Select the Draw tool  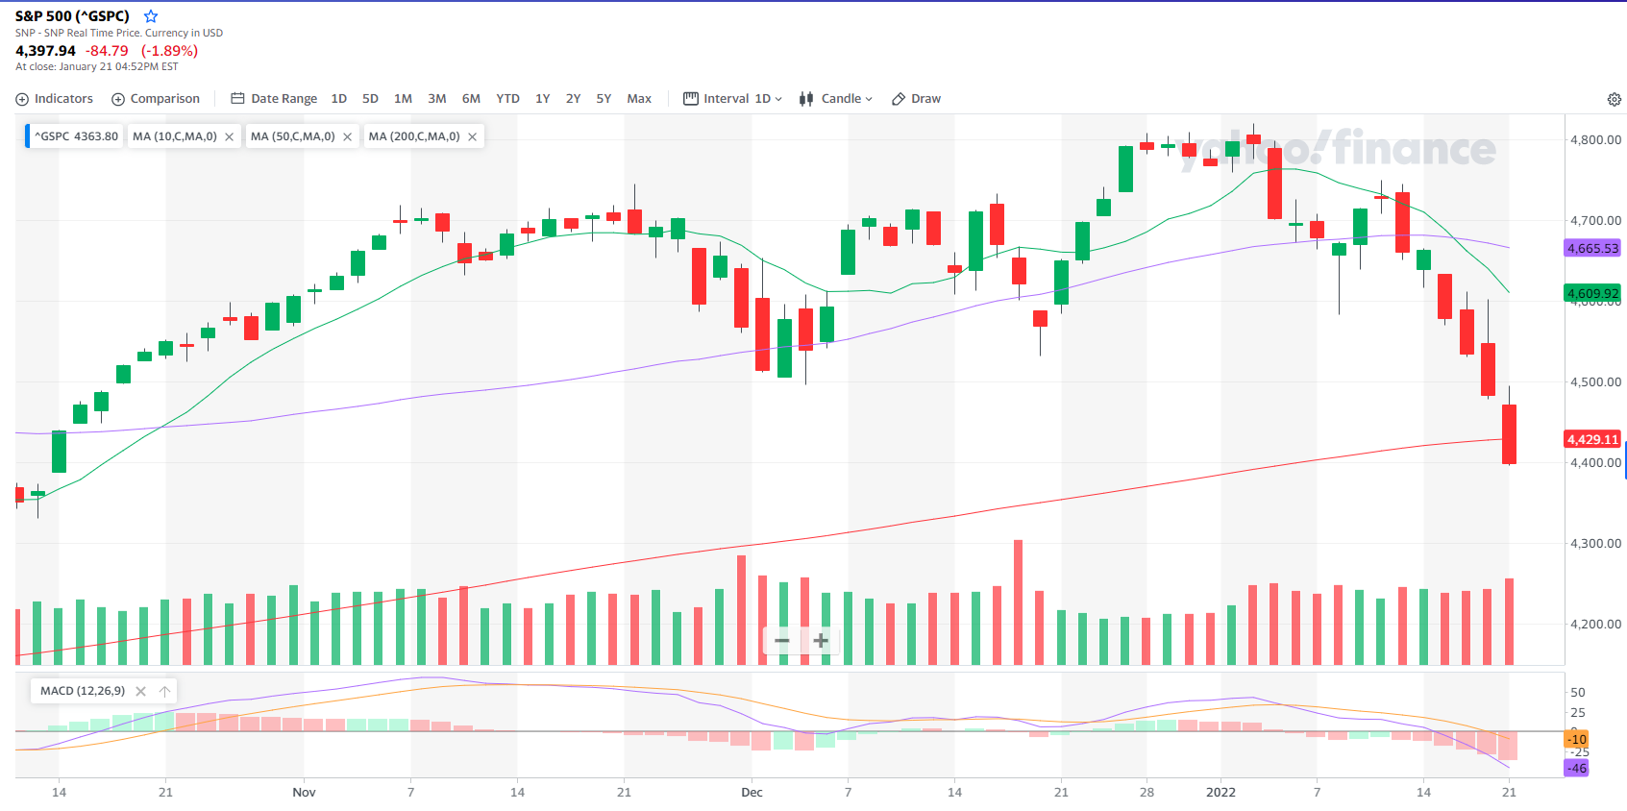(916, 99)
